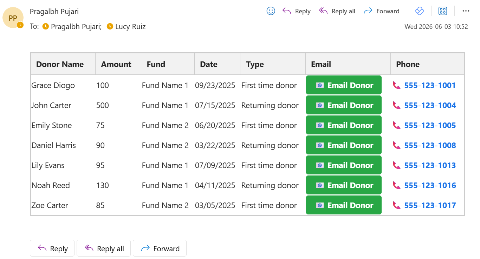This screenshot has width=480, height=259.
Task: Click Returning donor in Noah Reed's row
Action: (270, 185)
